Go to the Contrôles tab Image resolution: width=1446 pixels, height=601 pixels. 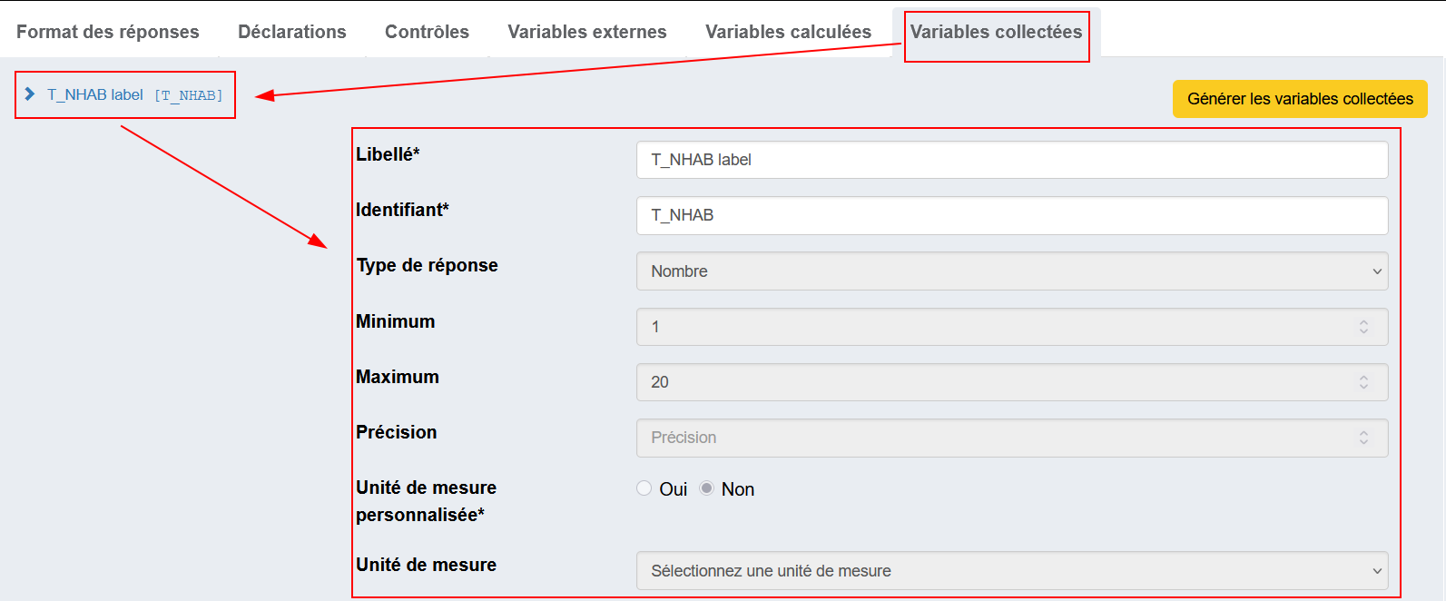pyautogui.click(x=427, y=32)
